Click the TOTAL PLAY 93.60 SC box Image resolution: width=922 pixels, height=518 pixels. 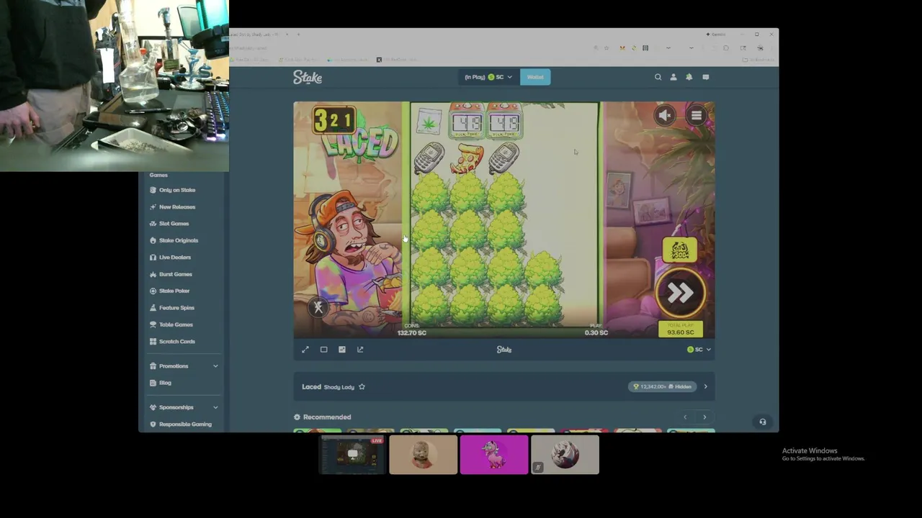click(x=681, y=329)
